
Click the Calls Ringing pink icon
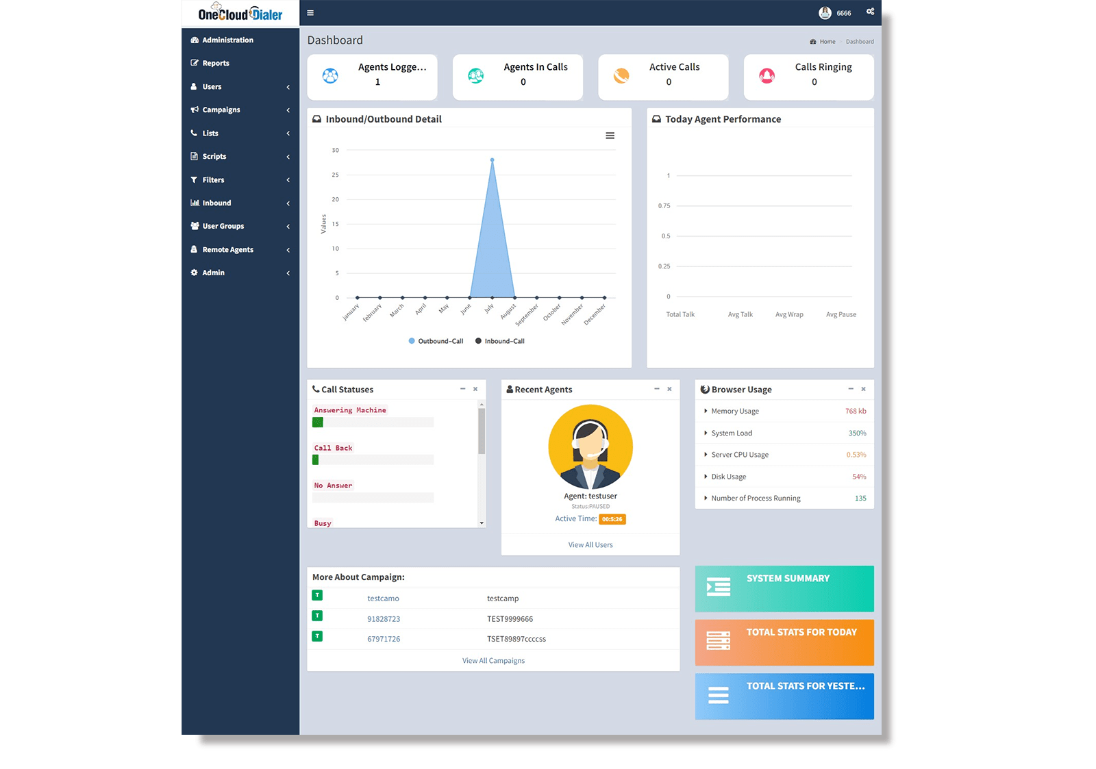(767, 76)
